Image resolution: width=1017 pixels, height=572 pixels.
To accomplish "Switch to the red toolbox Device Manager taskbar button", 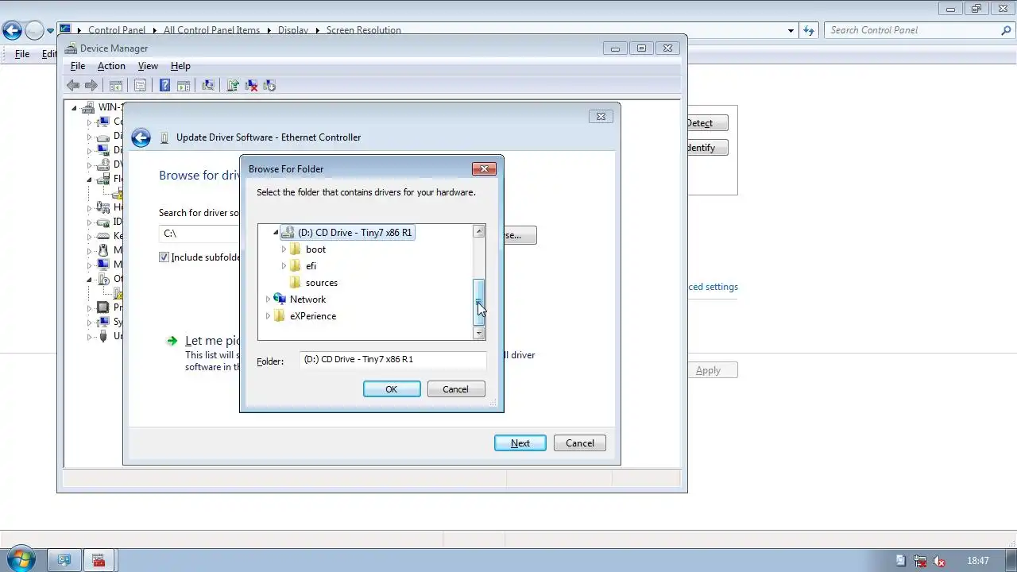I will click(x=99, y=560).
